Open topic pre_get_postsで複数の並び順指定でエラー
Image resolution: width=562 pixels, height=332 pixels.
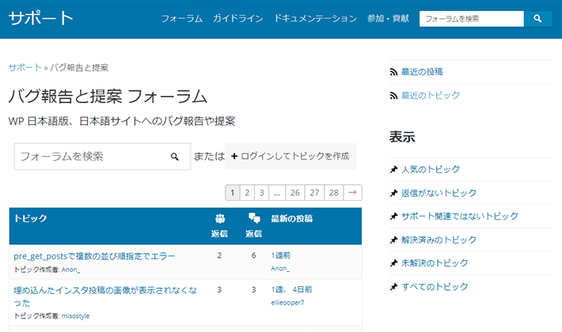(x=94, y=256)
